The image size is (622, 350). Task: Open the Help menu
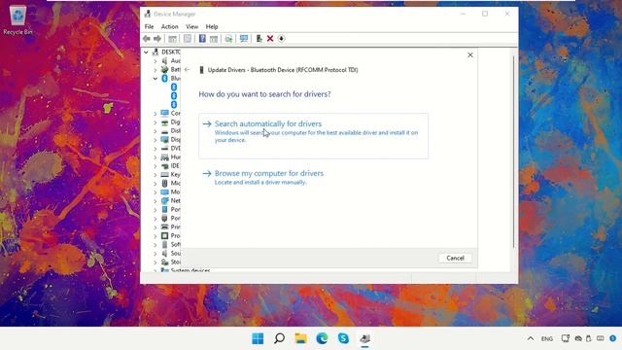[x=212, y=26]
